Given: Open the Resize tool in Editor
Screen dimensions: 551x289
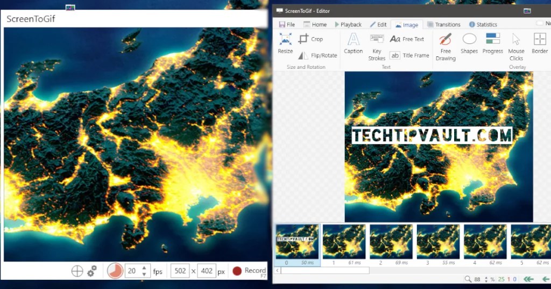Looking at the screenshot, I should [x=285, y=43].
